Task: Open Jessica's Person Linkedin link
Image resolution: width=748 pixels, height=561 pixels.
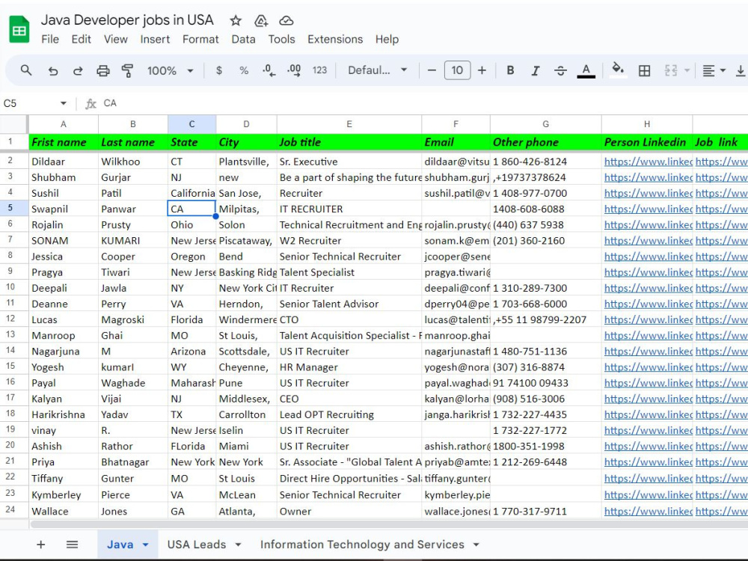Action: point(648,256)
